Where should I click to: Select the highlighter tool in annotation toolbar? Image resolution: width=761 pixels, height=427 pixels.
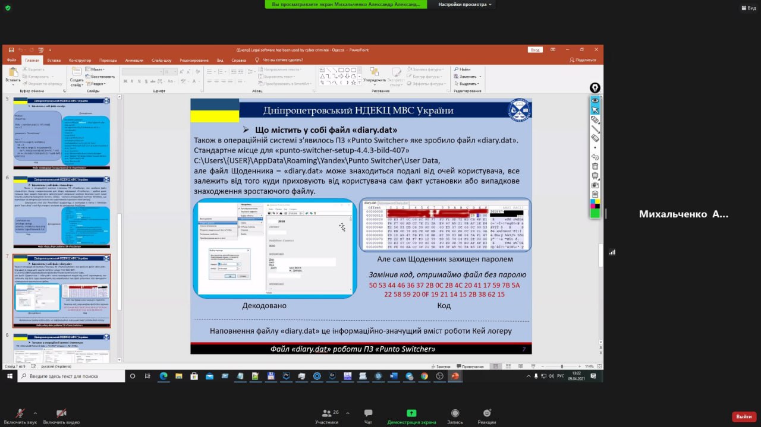(x=595, y=119)
